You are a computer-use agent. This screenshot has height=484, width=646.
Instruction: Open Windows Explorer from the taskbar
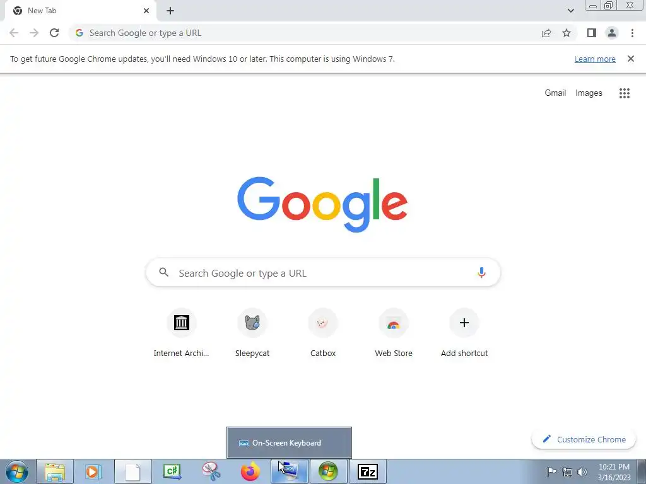click(x=55, y=471)
